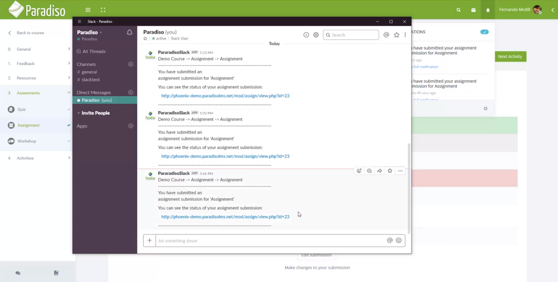Open more actions for the 5:41 PM message
The width and height of the screenshot is (558, 282).
pos(400,171)
